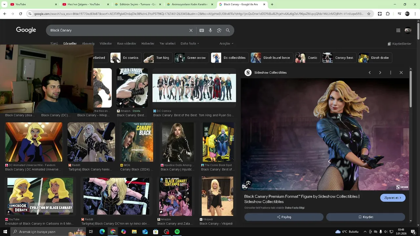This screenshot has width=420, height=236.
Task: Open Outlook from the taskbar
Action: pyautogui.click(x=145, y=232)
